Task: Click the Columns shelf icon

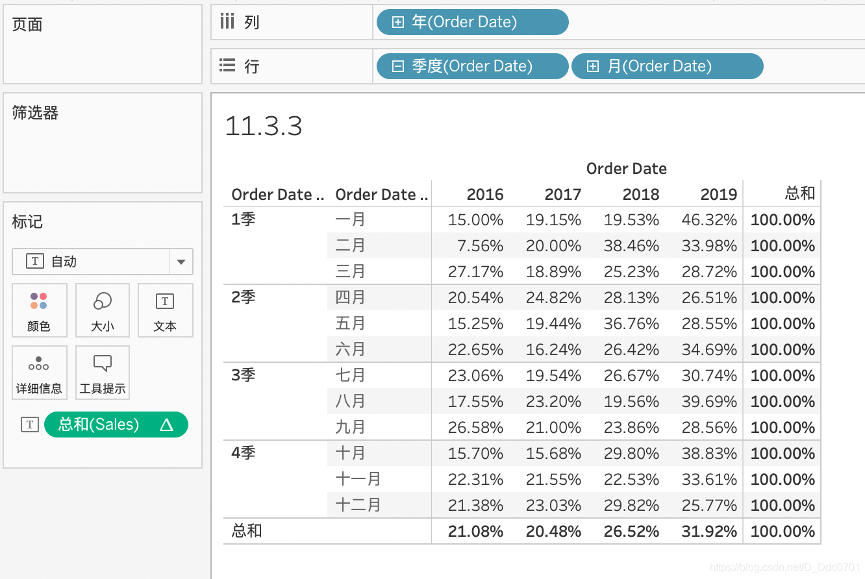Action: (x=227, y=22)
